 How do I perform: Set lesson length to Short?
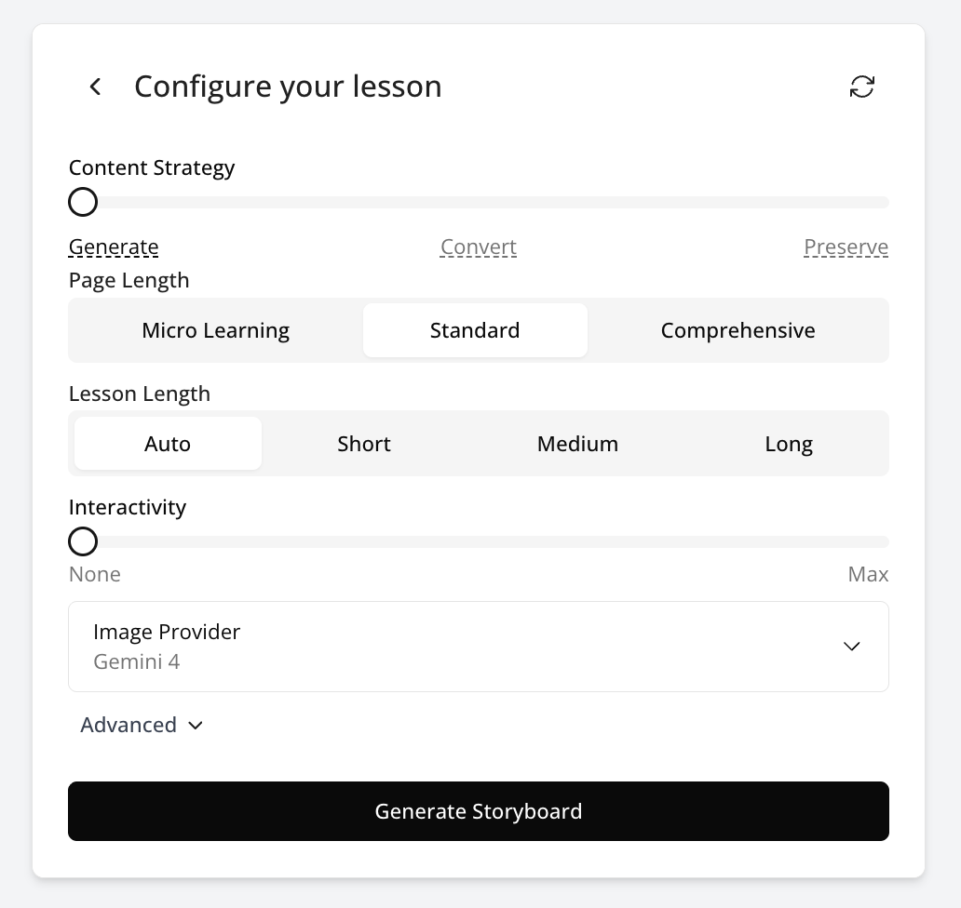[364, 444]
